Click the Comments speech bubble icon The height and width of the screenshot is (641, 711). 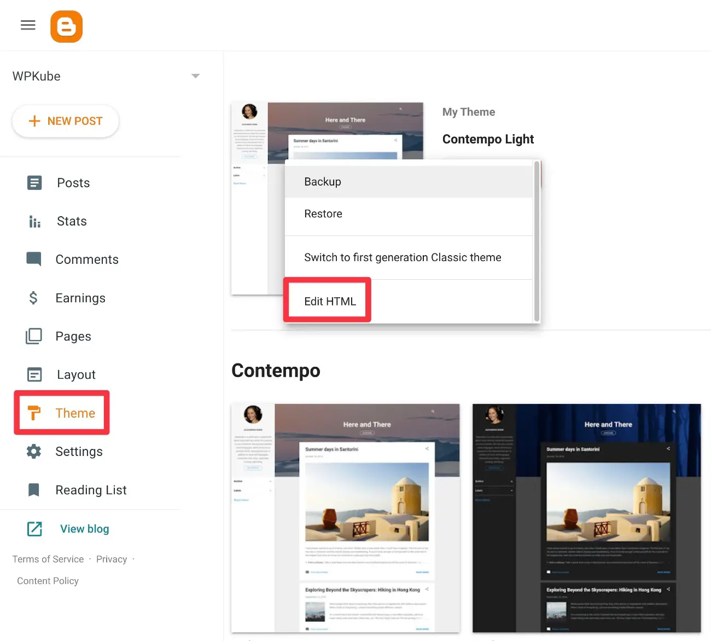tap(34, 259)
